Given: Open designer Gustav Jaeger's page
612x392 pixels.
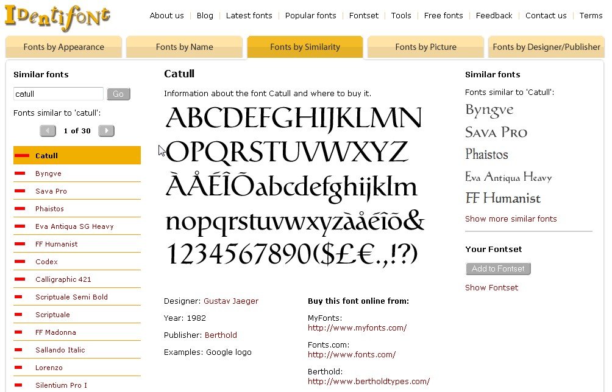Looking at the screenshot, I should coord(231,301).
